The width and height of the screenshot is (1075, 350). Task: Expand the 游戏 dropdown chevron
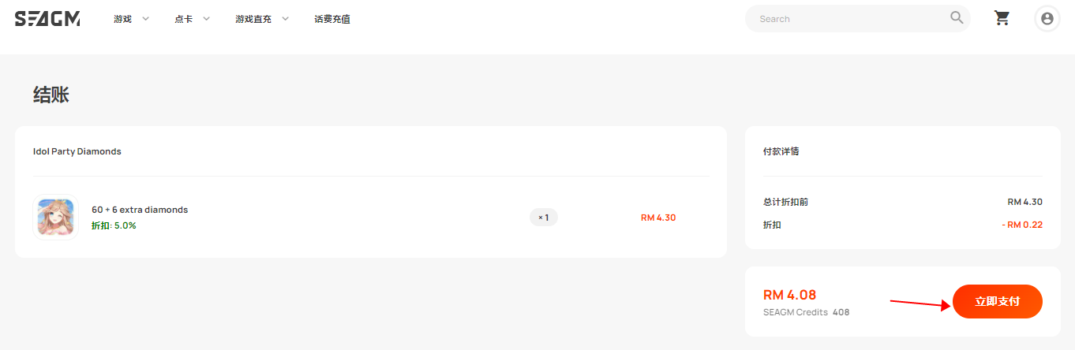pyautogui.click(x=145, y=19)
